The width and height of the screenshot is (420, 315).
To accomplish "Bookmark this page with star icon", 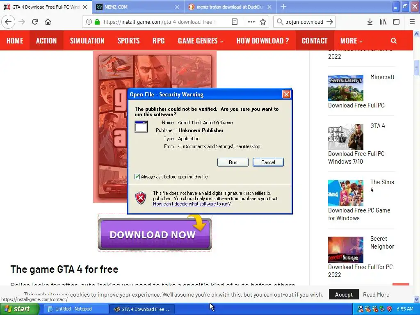I will point(263,22).
